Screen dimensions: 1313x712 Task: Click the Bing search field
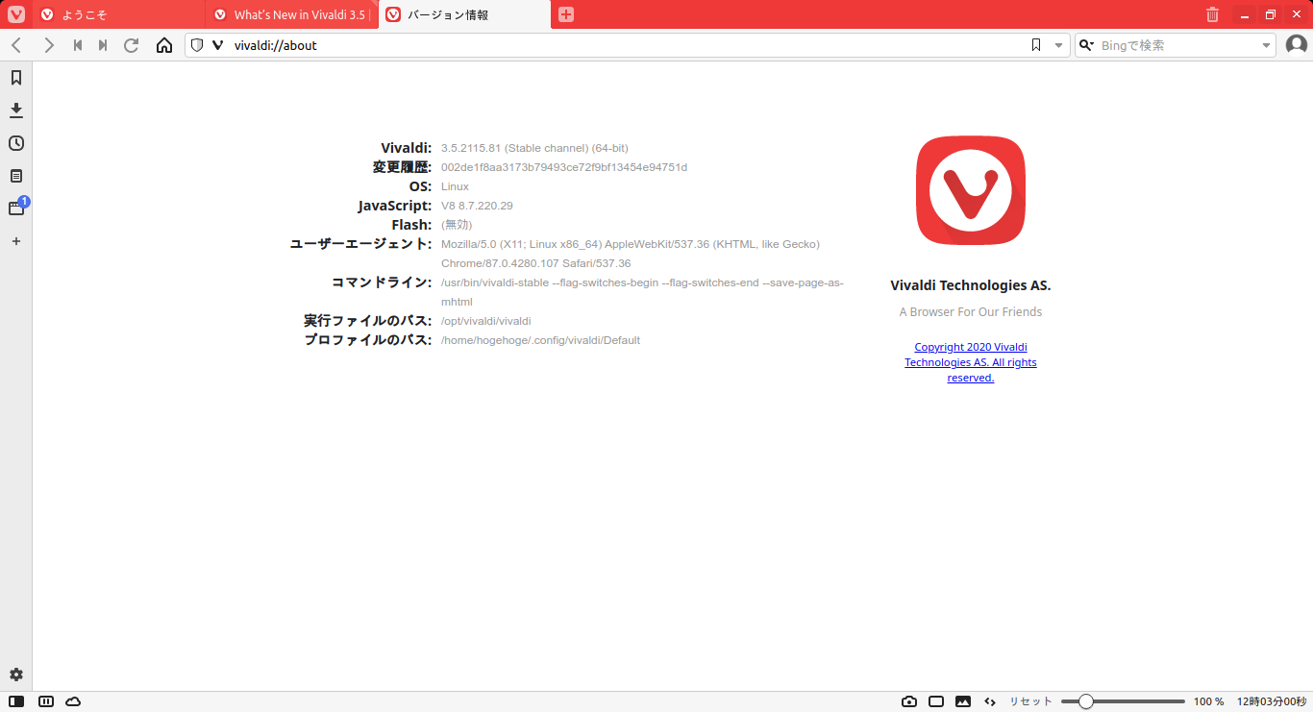(1177, 45)
